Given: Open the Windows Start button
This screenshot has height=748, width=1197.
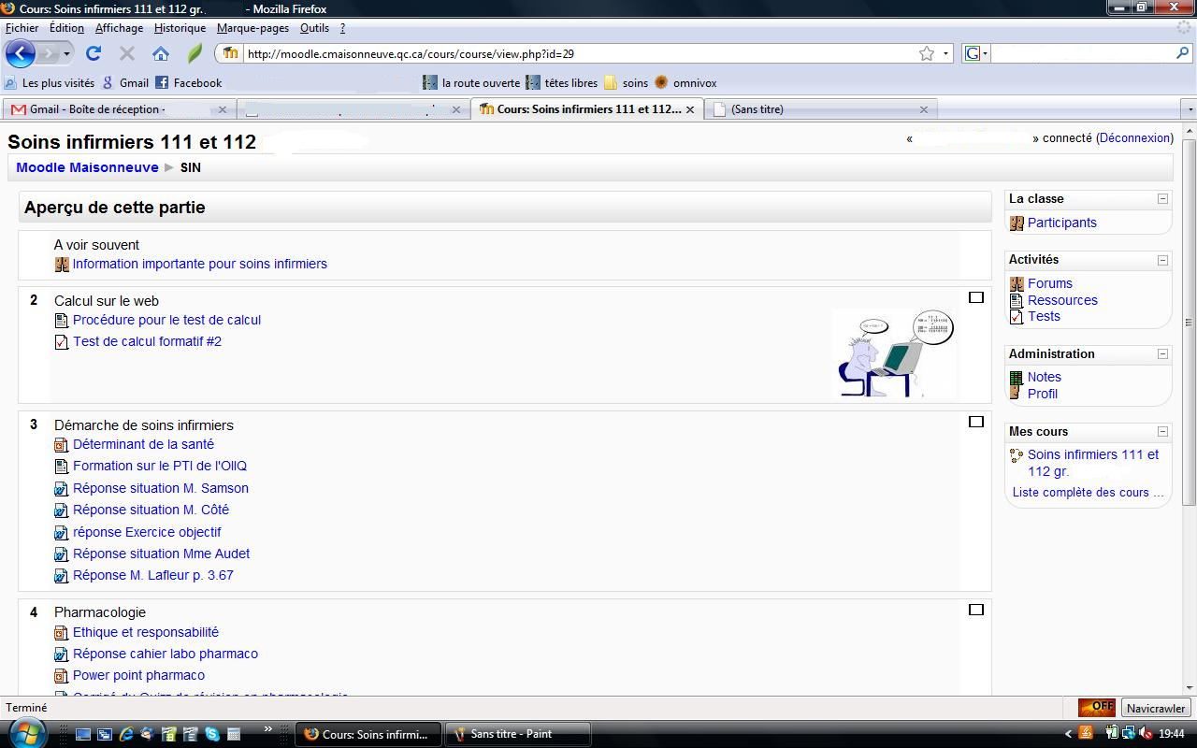Looking at the screenshot, I should (x=25, y=733).
